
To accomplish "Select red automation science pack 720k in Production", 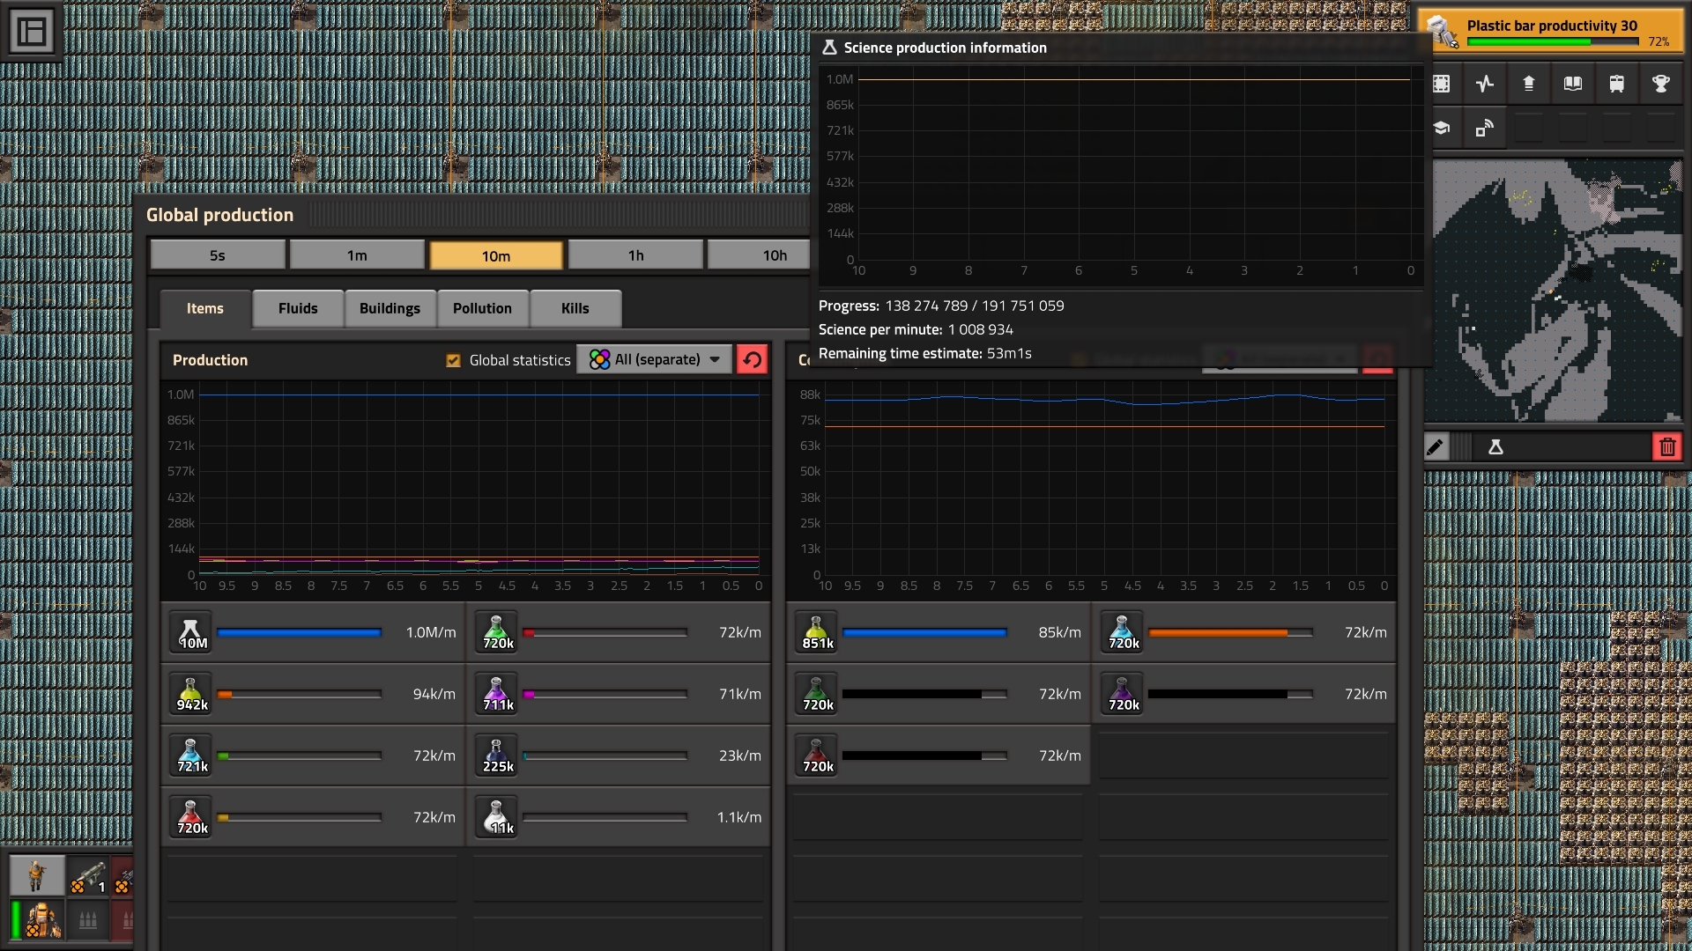I will [191, 817].
